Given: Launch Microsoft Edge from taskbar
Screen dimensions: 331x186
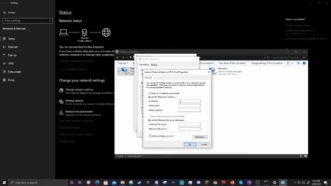Looking at the screenshot, I should (97, 182).
